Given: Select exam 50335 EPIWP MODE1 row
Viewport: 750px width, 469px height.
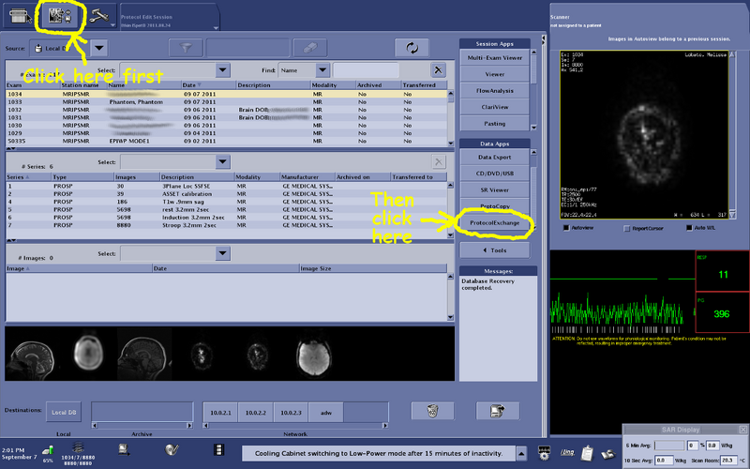Looking at the screenshot, I should pos(226,142).
